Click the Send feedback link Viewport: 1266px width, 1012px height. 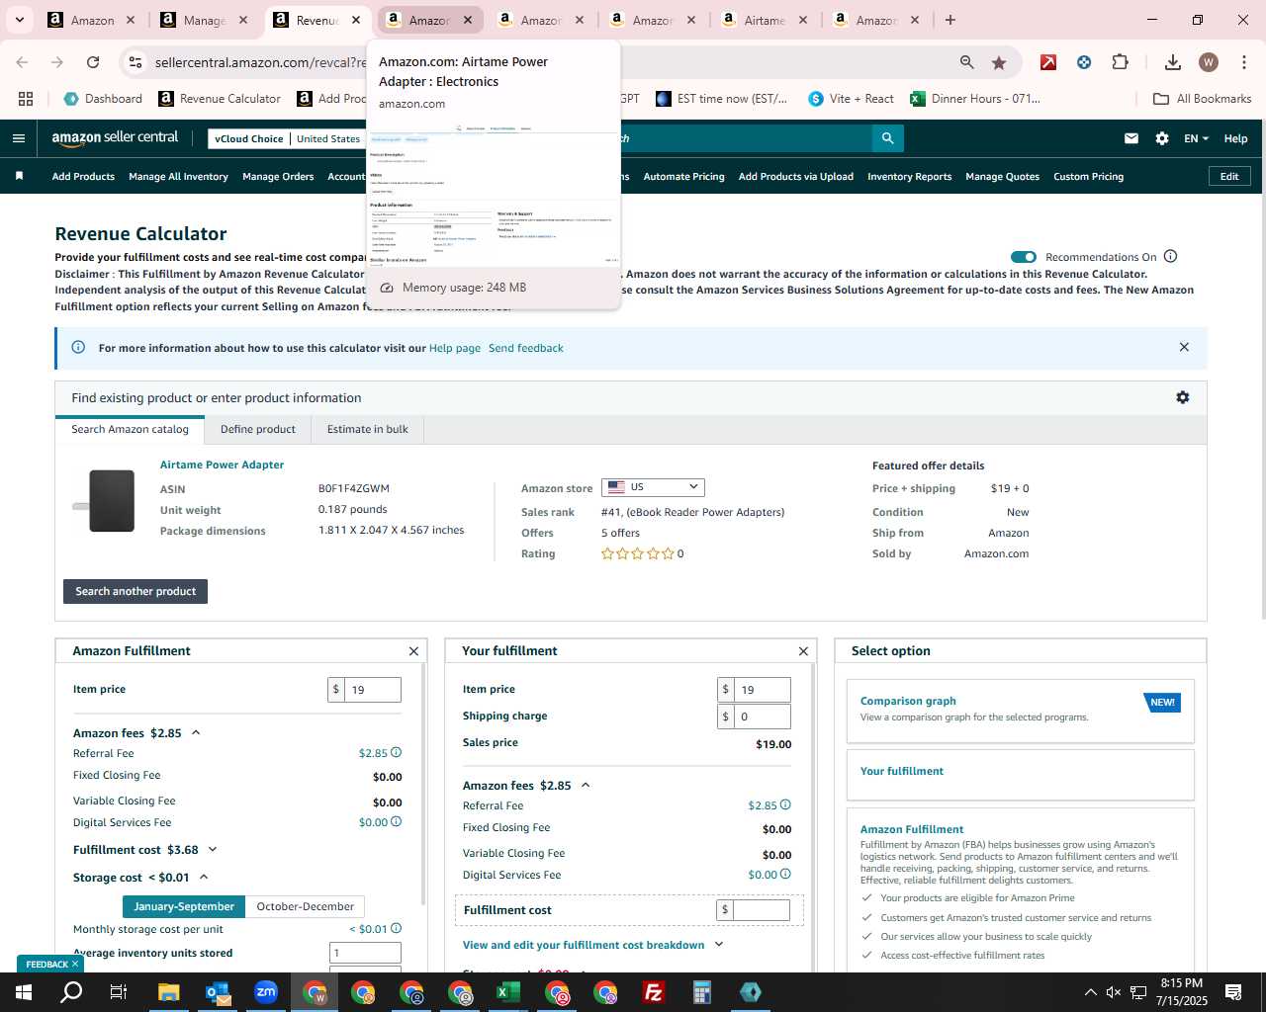pyautogui.click(x=526, y=348)
